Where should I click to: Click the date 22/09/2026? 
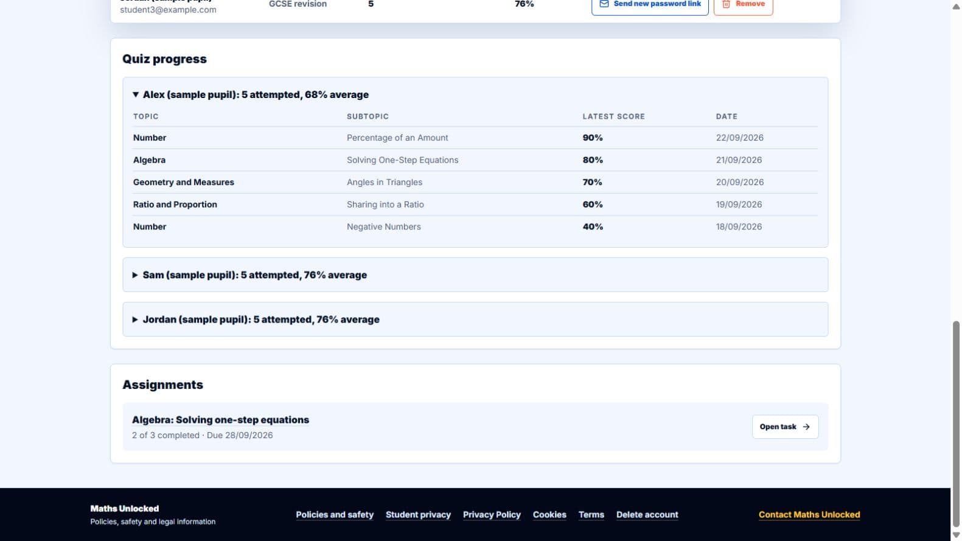pyautogui.click(x=739, y=138)
